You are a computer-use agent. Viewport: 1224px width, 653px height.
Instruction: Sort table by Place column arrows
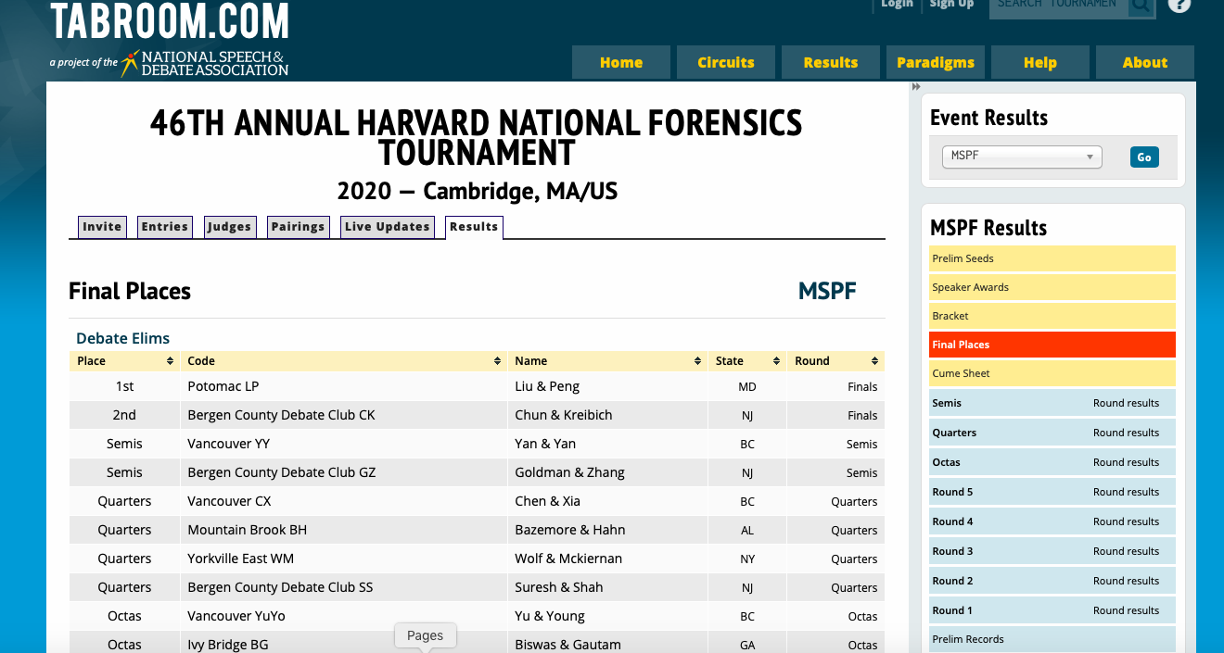point(170,361)
